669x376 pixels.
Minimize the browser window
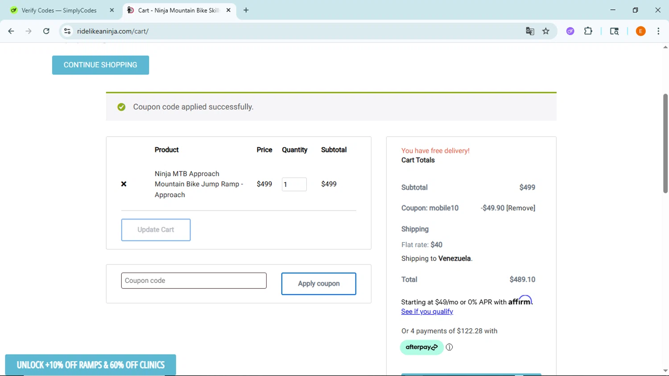pyautogui.click(x=613, y=10)
